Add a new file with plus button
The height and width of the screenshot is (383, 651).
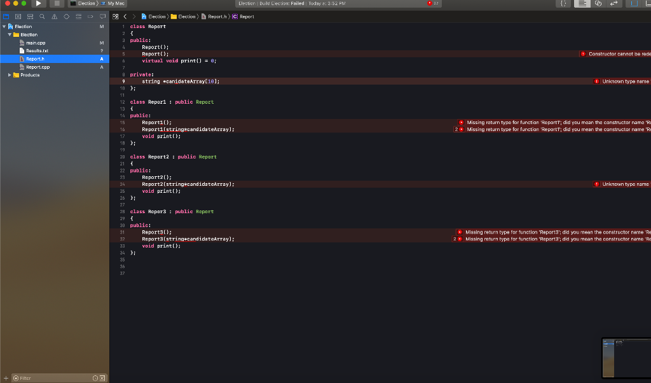[x=6, y=378]
